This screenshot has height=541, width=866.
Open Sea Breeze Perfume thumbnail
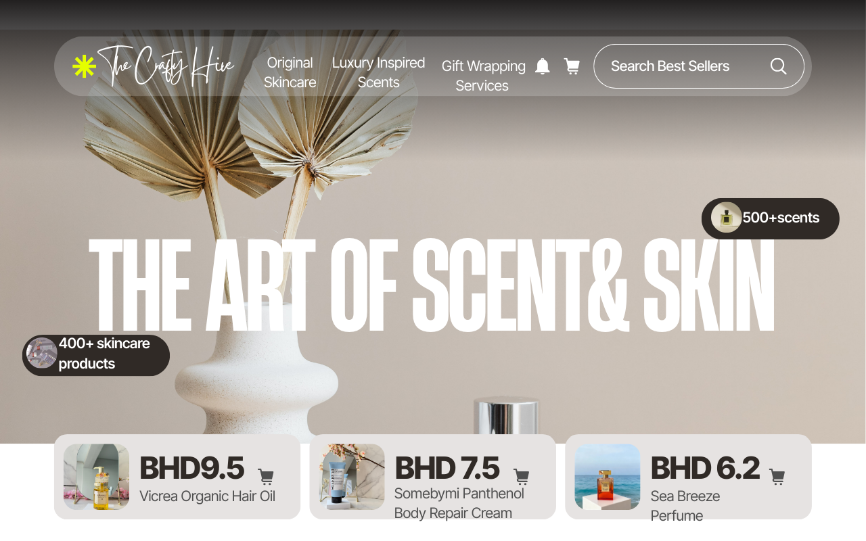click(608, 477)
